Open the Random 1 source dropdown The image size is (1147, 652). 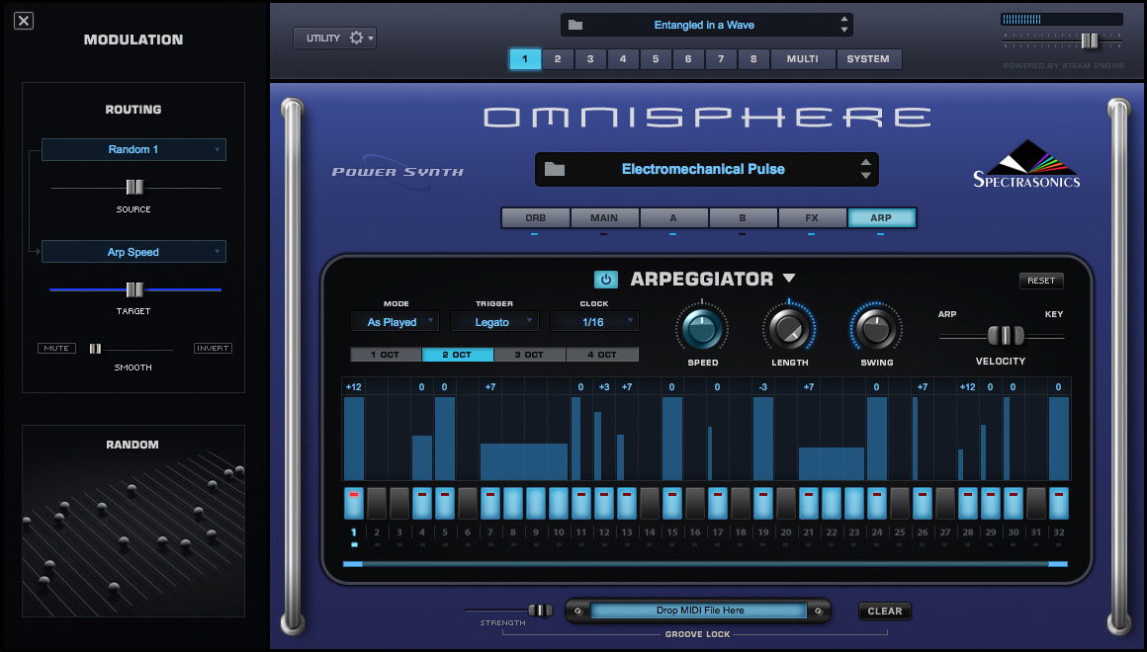133,150
